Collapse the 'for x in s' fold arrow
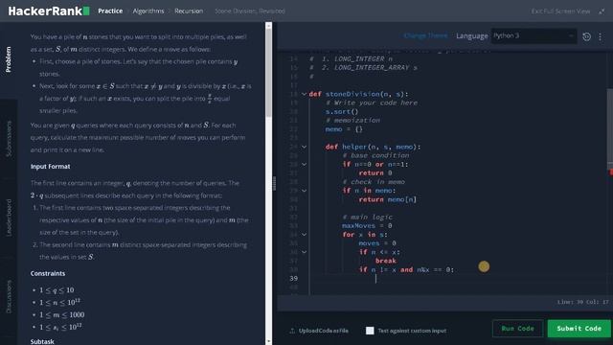Viewport: 613px width, 345px height. (x=304, y=234)
